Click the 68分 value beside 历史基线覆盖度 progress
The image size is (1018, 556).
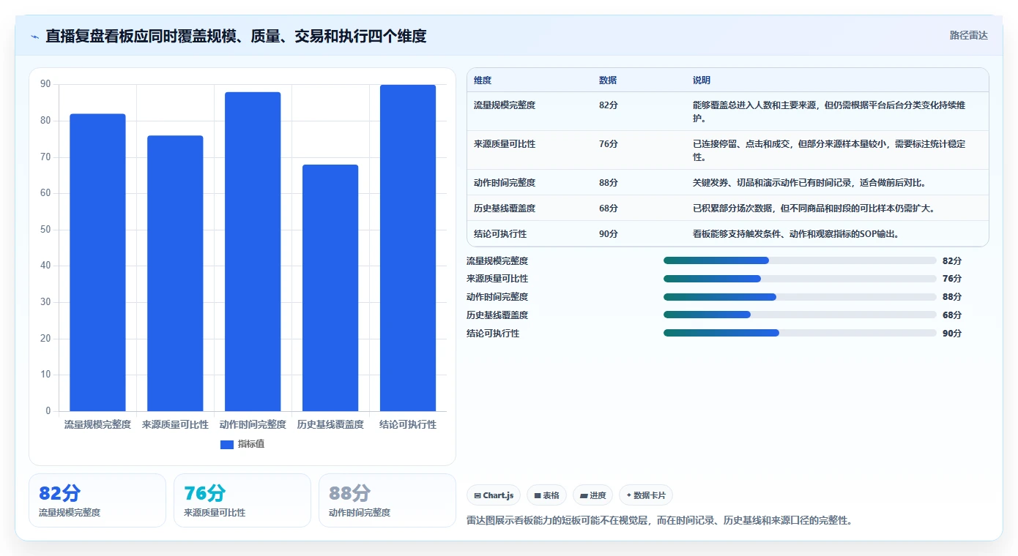[952, 315]
